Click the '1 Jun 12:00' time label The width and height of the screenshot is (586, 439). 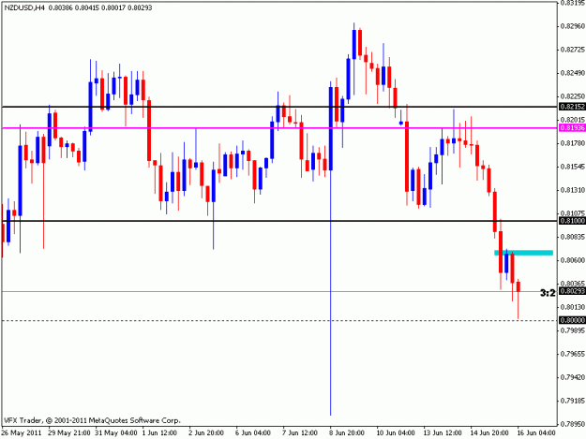click(159, 432)
